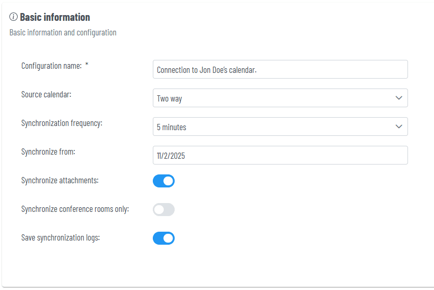
Task: Click the Synchronize from label
Action: (48, 152)
